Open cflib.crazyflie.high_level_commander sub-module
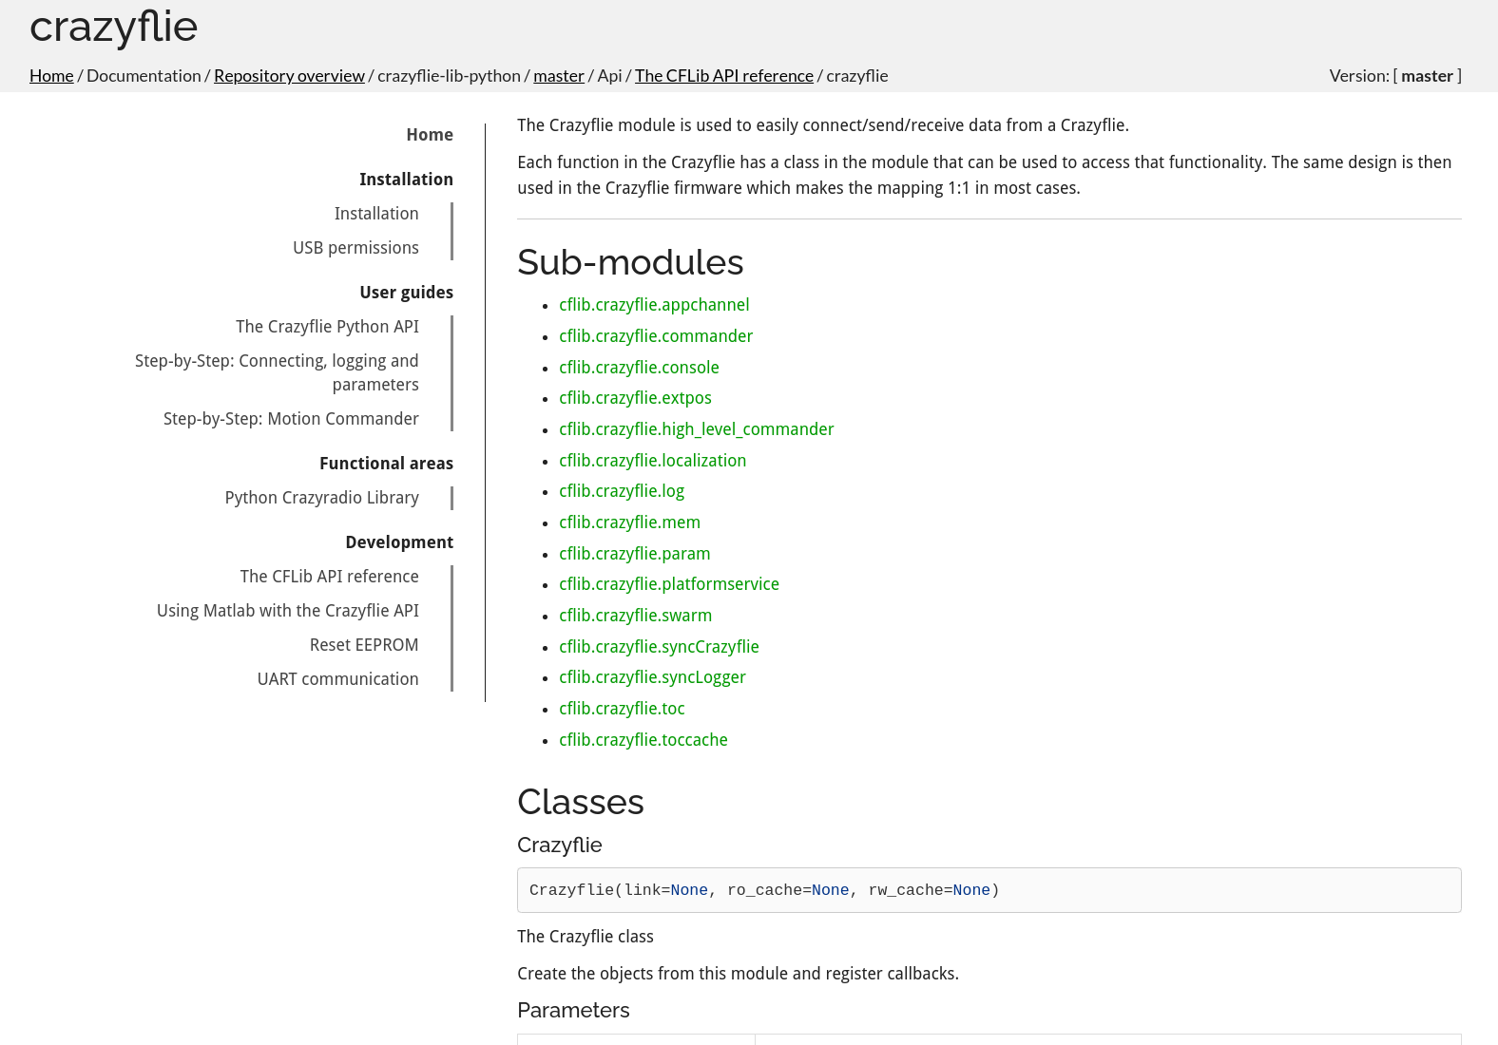1498x1045 pixels. click(x=697, y=429)
